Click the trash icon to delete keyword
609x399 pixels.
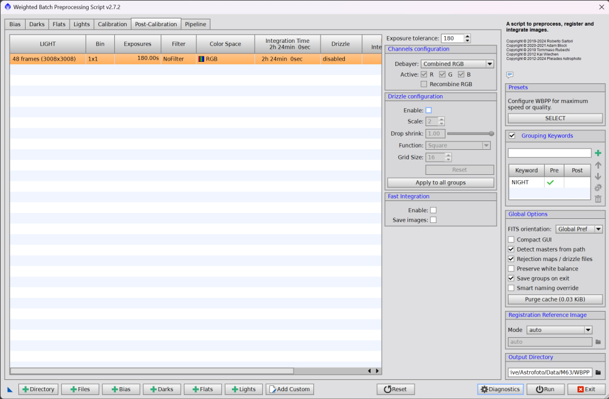(x=598, y=199)
